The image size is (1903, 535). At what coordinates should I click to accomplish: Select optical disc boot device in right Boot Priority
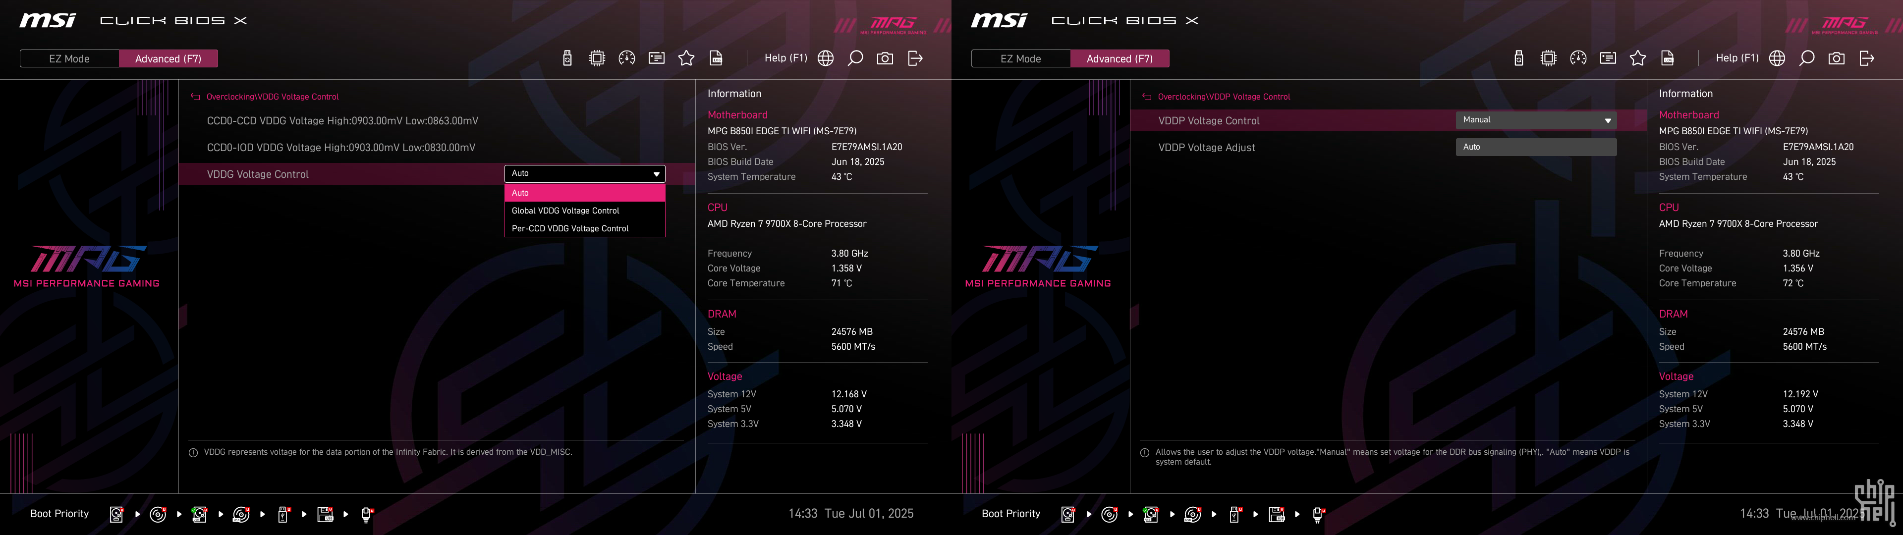(x=1110, y=514)
